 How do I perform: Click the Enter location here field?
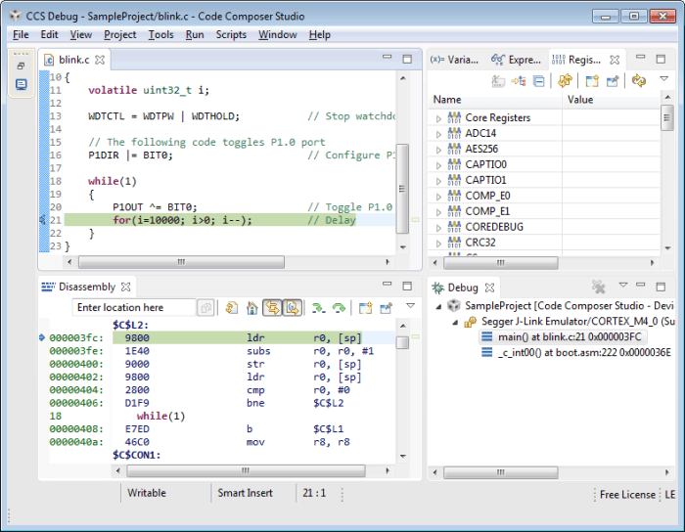tap(134, 308)
